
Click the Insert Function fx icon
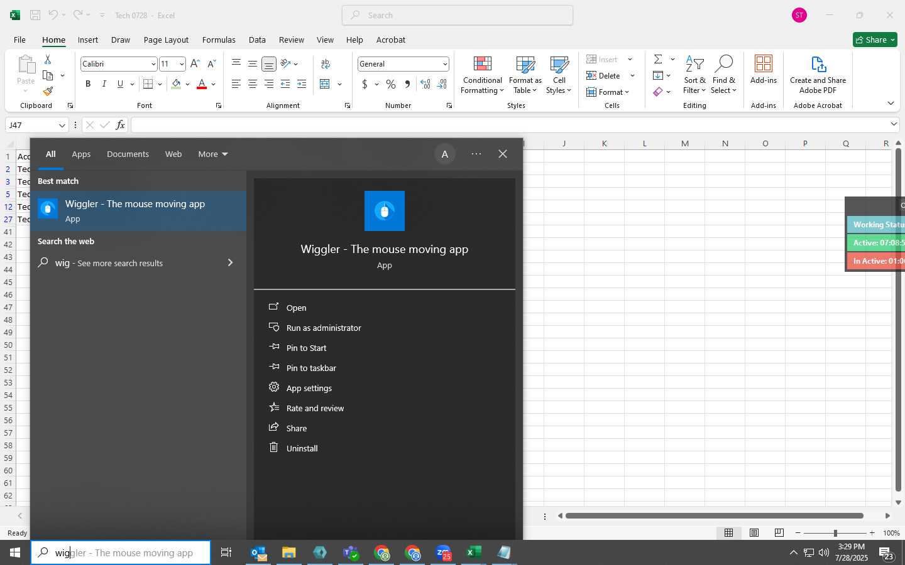click(x=120, y=125)
